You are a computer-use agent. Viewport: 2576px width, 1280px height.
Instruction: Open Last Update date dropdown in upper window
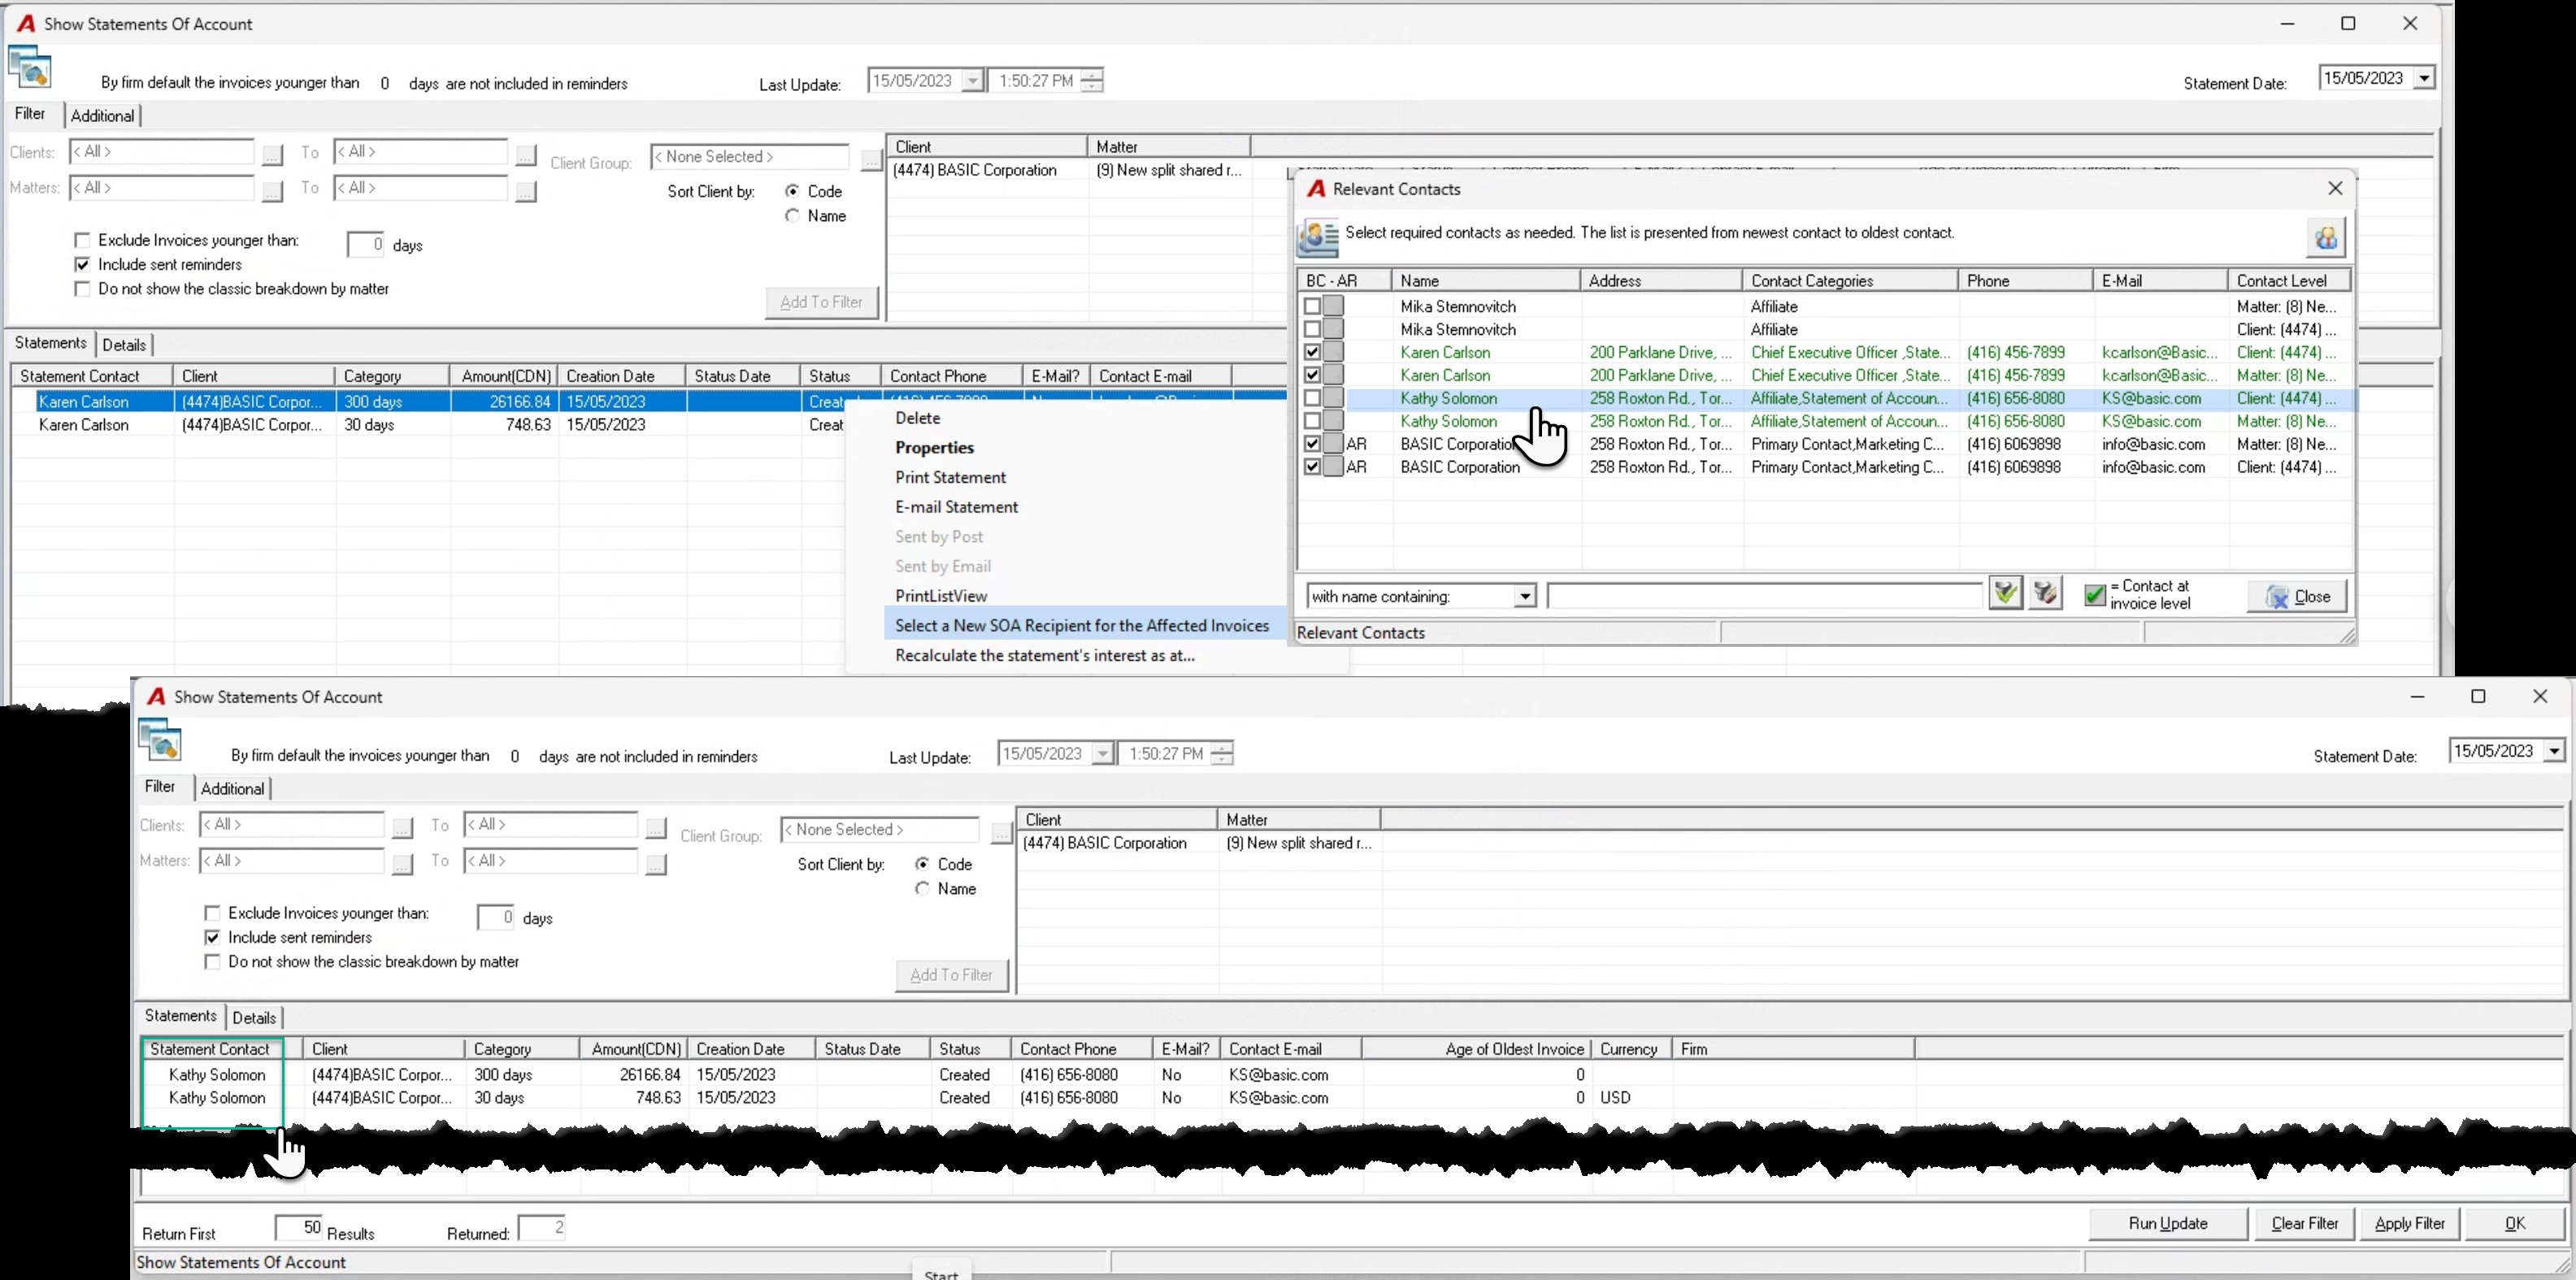pyautogui.click(x=973, y=81)
